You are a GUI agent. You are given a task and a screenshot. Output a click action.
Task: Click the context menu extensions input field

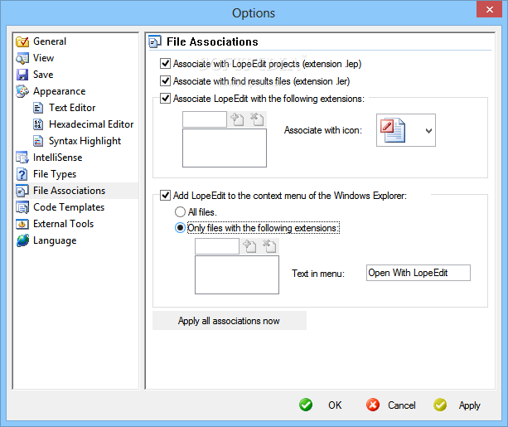point(217,246)
